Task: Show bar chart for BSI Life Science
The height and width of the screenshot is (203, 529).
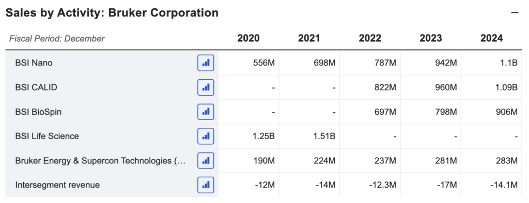Action: tap(206, 136)
